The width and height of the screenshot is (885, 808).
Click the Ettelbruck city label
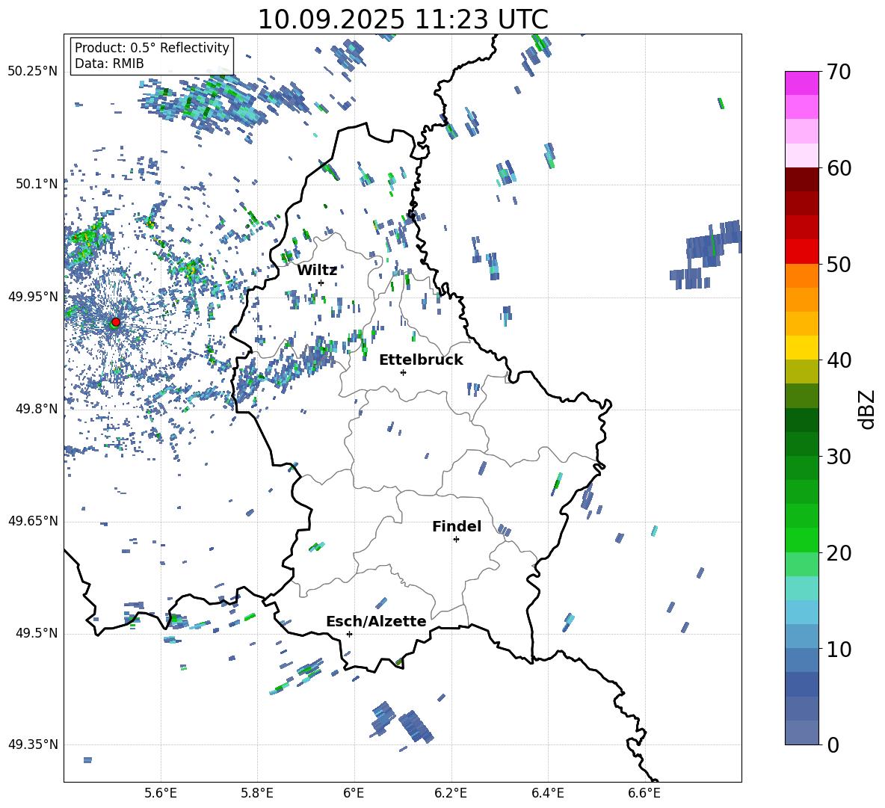click(x=420, y=360)
